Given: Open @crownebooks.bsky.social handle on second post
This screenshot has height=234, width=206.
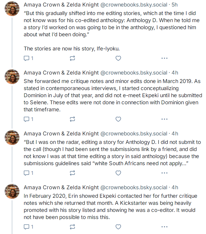Looking at the screenshot, I should click(134, 73).
